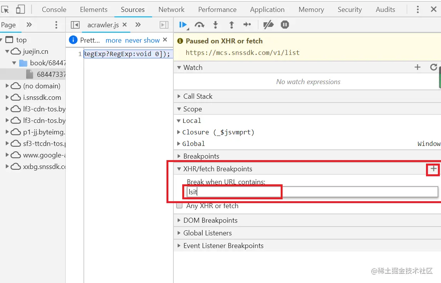The width and height of the screenshot is (441, 283).
Task: Toggle the device toolbar icon
Action: [x=20, y=9]
